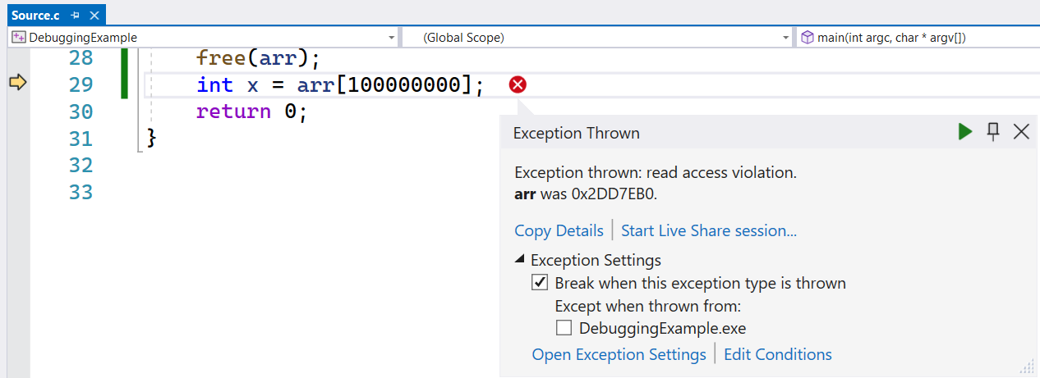Start a Live Share session

point(708,230)
